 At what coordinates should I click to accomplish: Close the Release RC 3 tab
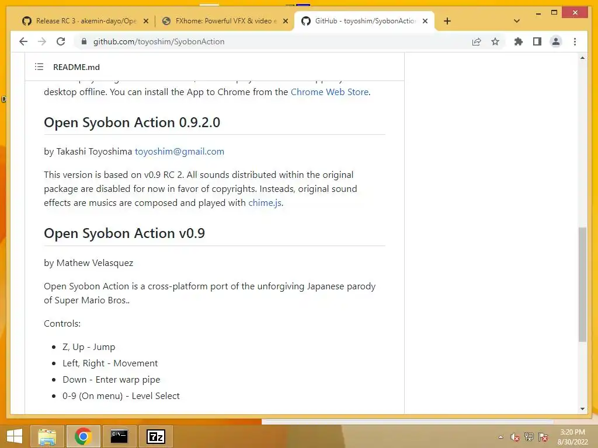[145, 22]
